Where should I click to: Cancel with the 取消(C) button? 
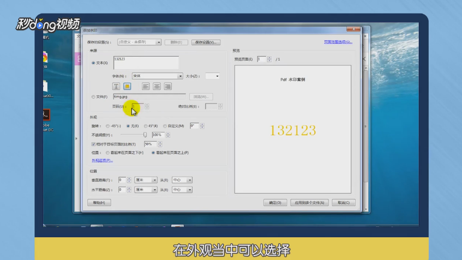344,203
